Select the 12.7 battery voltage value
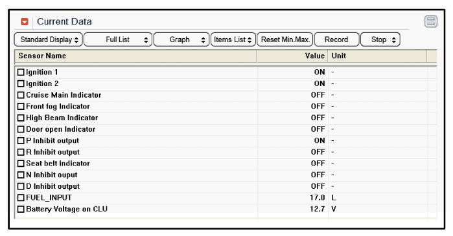The height and width of the screenshot is (236, 453). (317, 209)
